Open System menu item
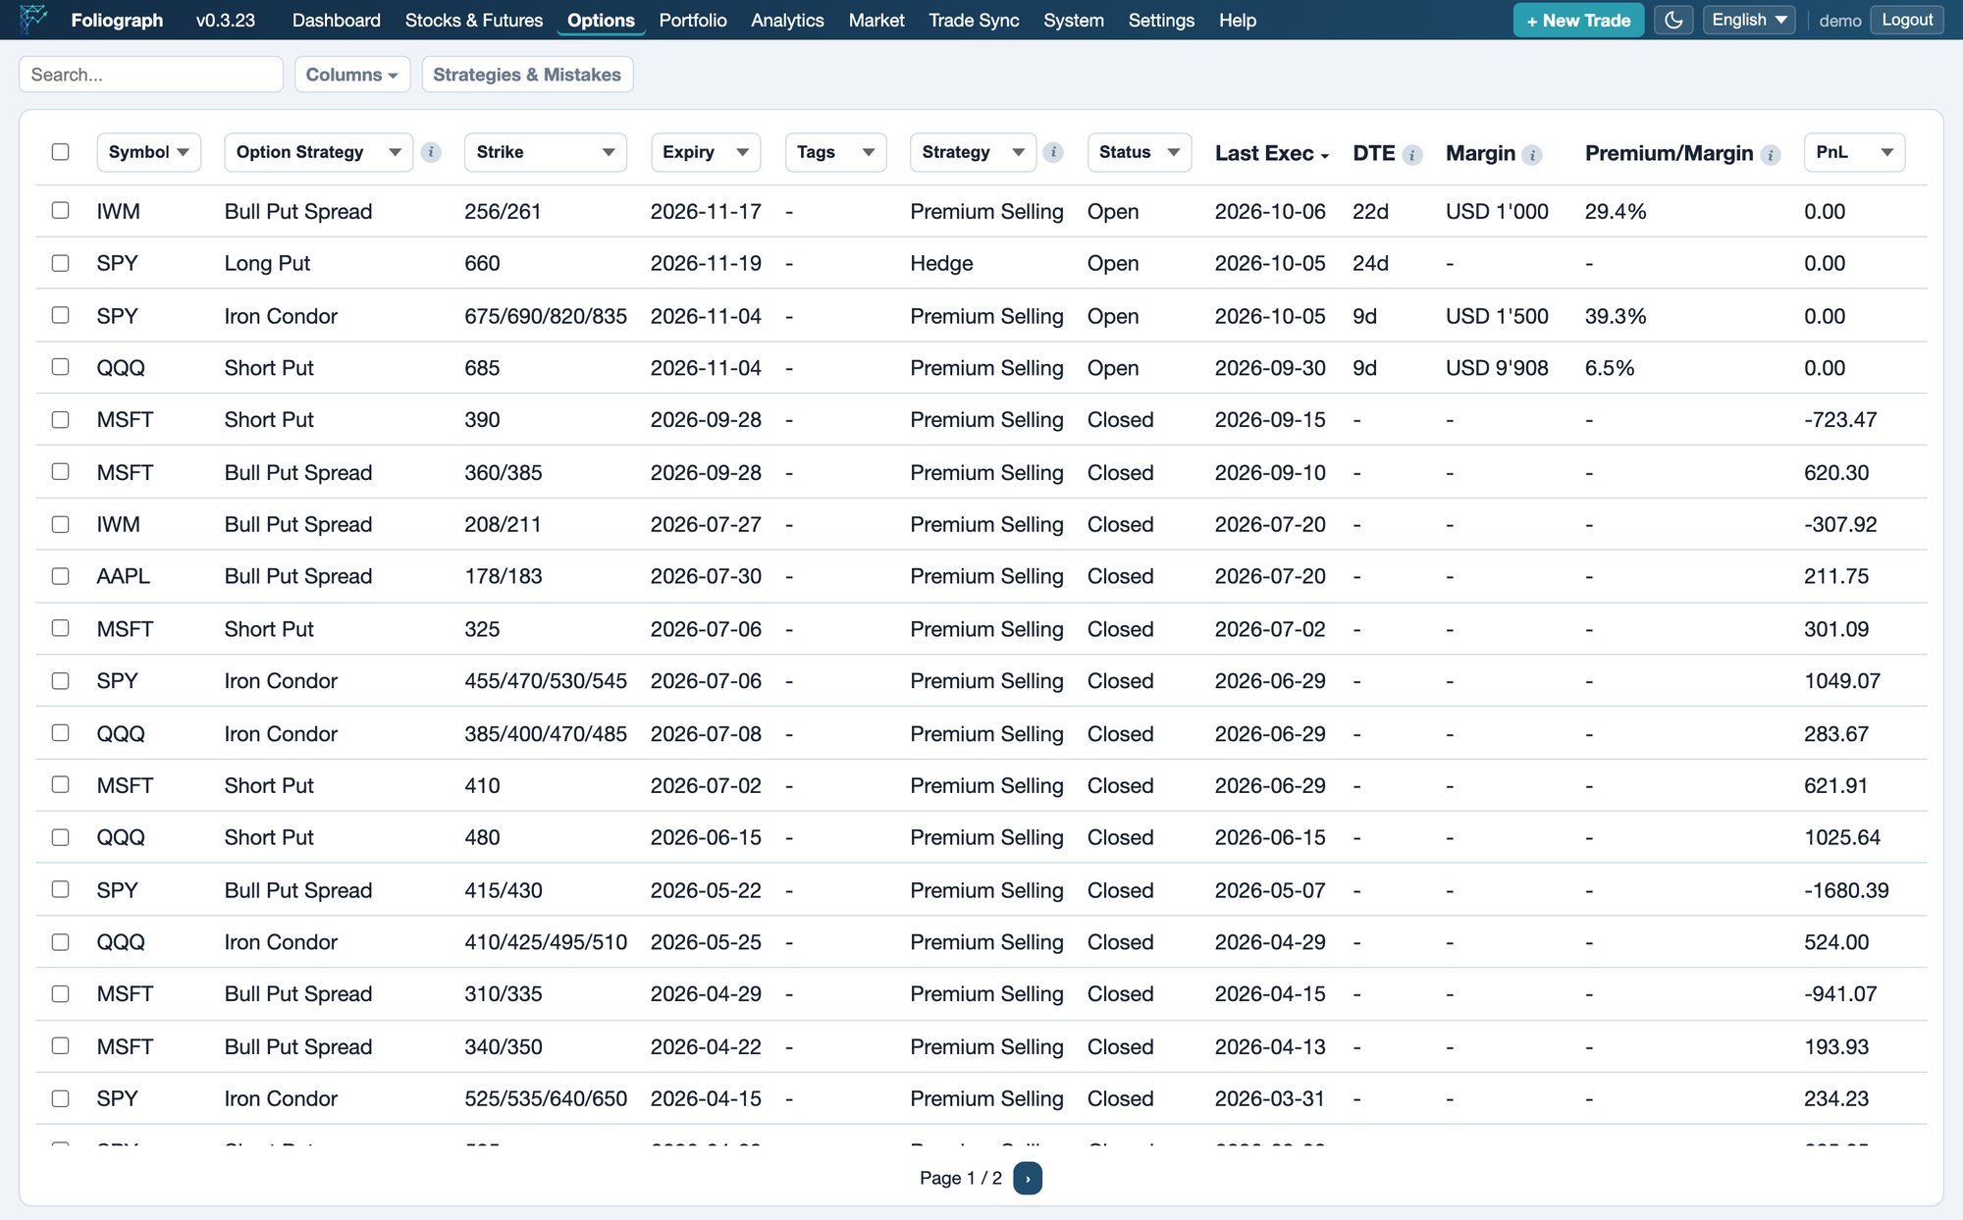 click(x=1074, y=20)
